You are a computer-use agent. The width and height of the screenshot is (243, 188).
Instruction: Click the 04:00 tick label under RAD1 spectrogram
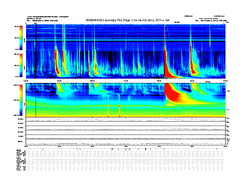[59, 81]
